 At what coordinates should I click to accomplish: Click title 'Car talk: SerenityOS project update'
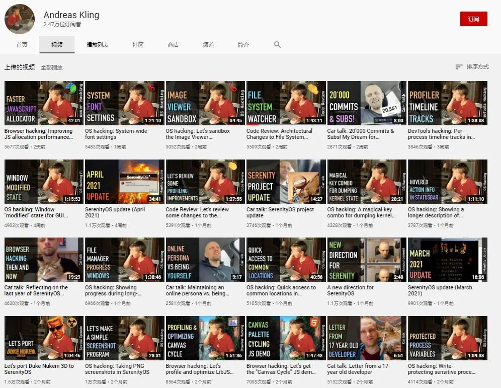280,212
